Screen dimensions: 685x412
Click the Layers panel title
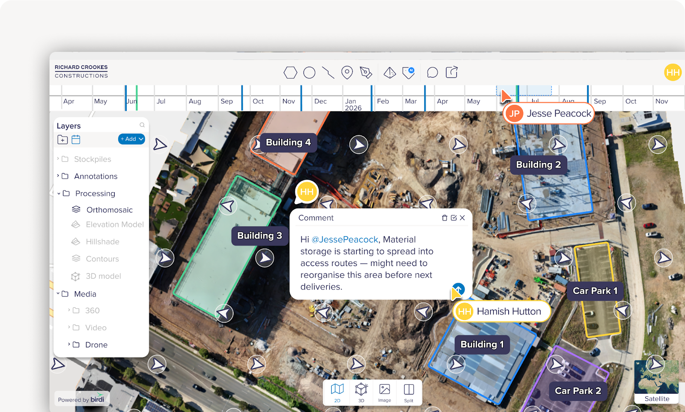pos(68,126)
